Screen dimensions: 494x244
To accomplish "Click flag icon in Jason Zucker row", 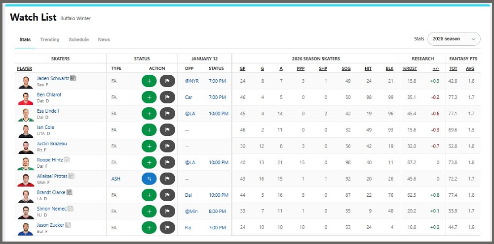I will tap(167, 228).
